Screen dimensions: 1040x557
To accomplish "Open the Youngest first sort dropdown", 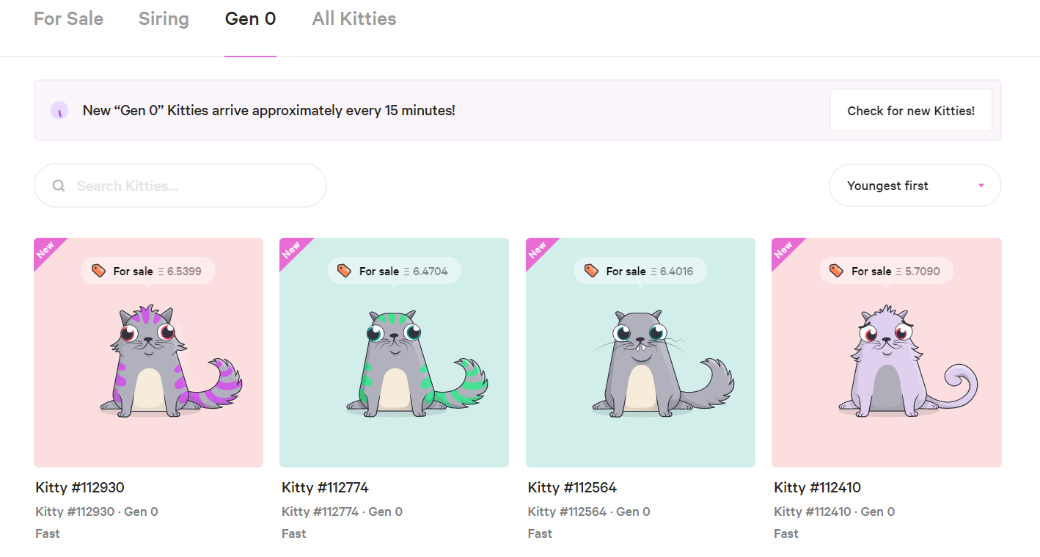I will click(914, 186).
